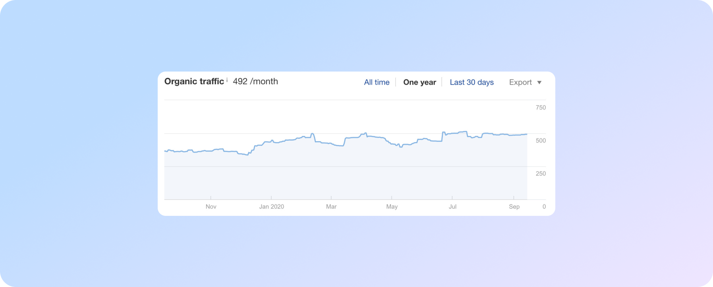
Task: Click the 0 y-axis value
Action: 544,207
